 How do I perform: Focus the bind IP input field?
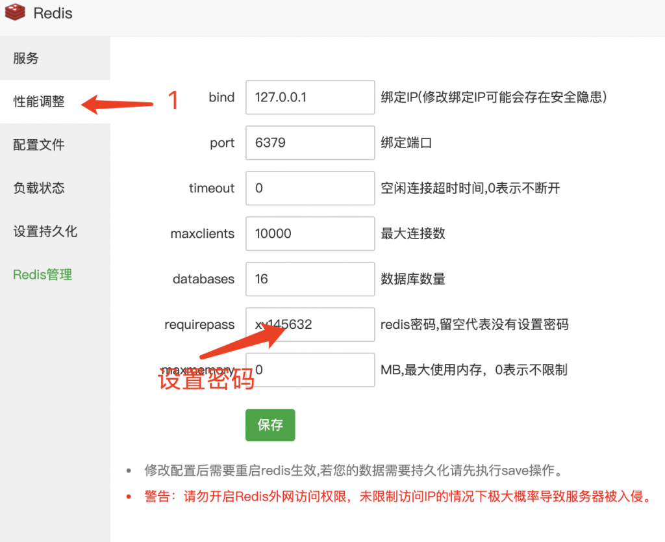click(x=310, y=97)
